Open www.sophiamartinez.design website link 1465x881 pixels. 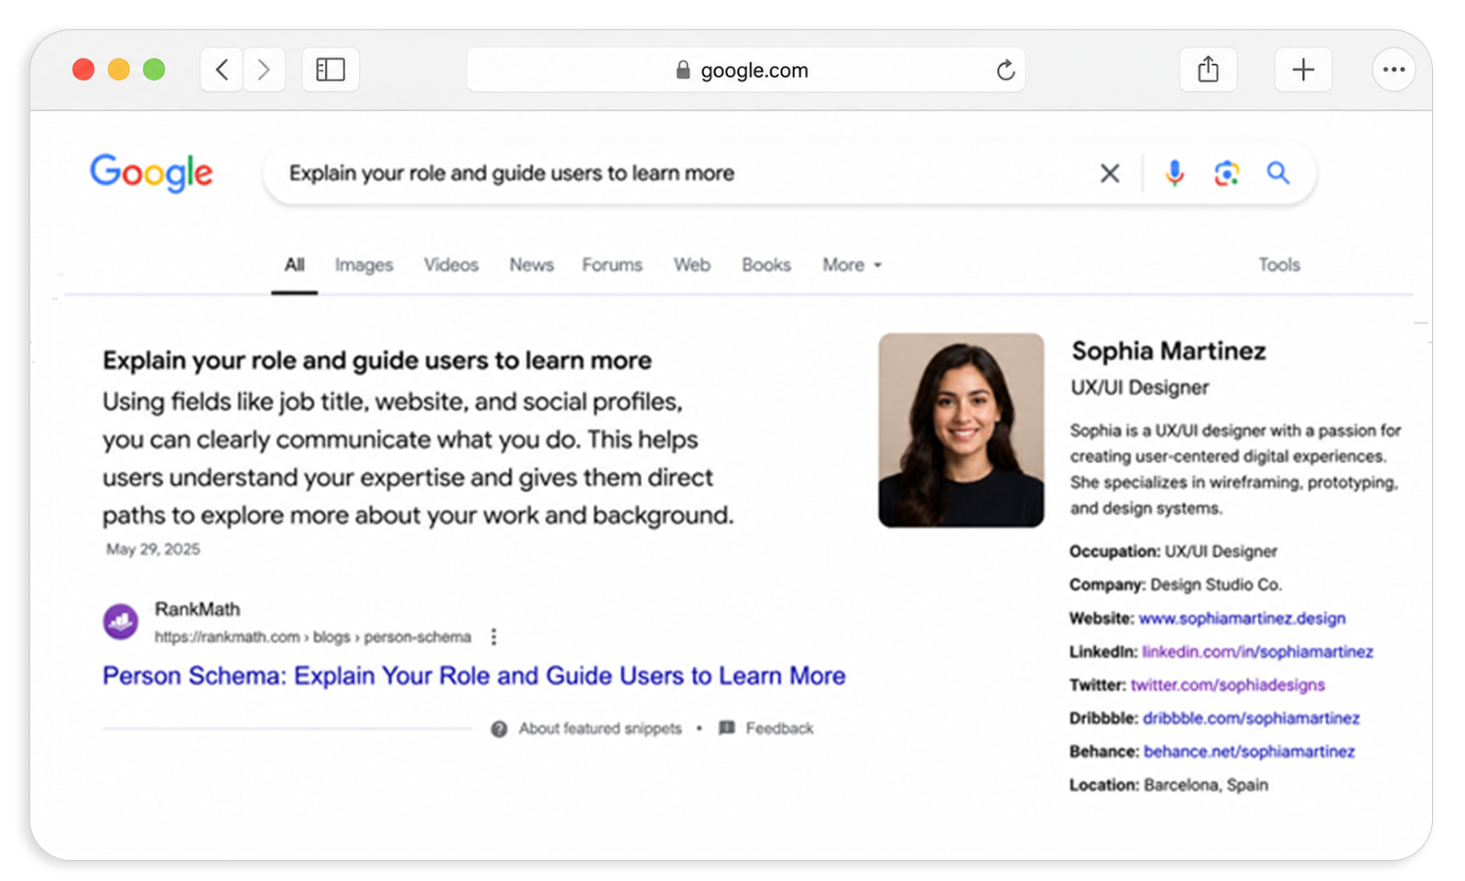point(1242,618)
